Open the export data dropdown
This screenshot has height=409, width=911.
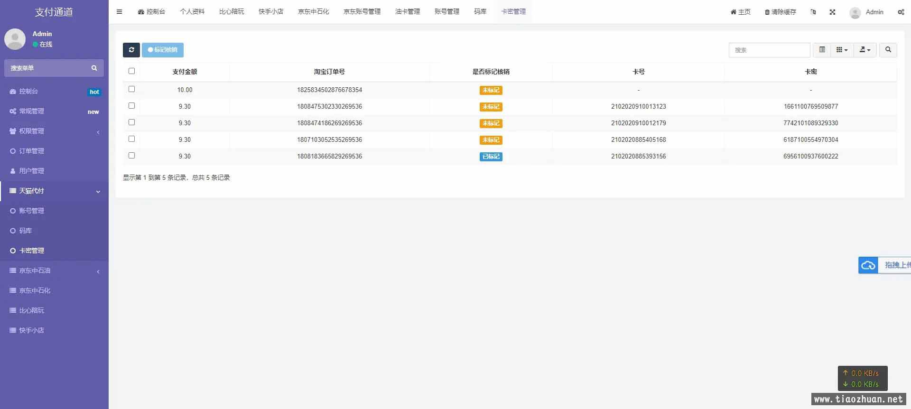click(x=865, y=50)
